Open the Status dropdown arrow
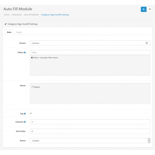Viewport: 155px width, 155px height. [149, 140]
